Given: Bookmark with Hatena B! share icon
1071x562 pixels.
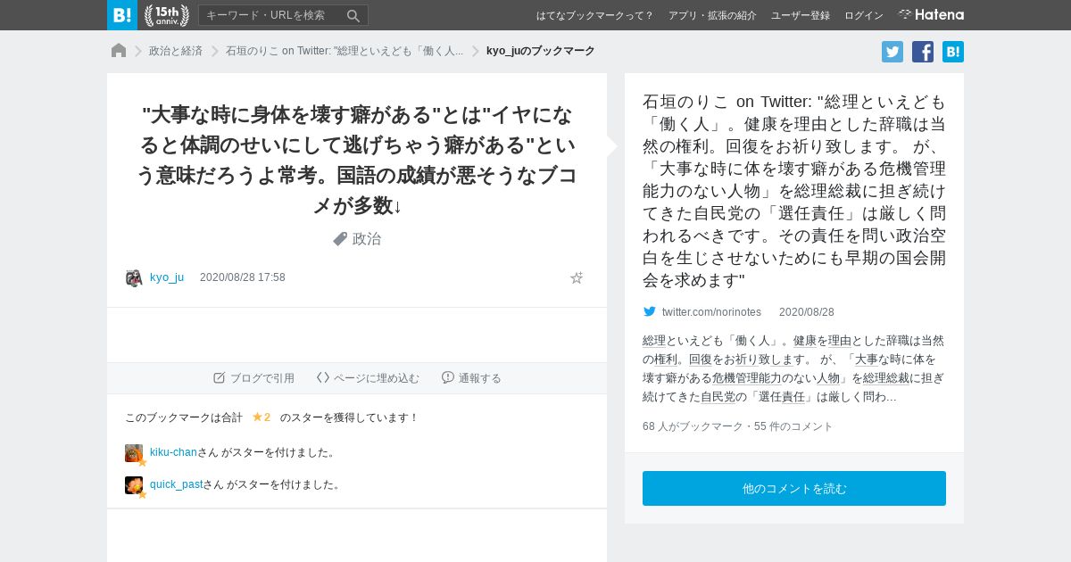Looking at the screenshot, I should [x=953, y=52].
